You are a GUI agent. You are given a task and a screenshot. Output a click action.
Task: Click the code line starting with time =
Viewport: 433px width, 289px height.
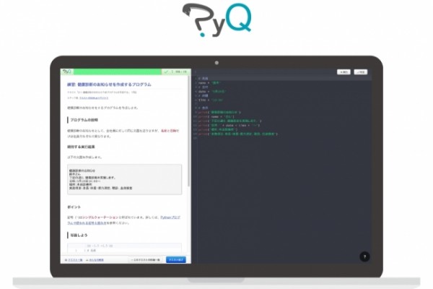click(x=211, y=100)
